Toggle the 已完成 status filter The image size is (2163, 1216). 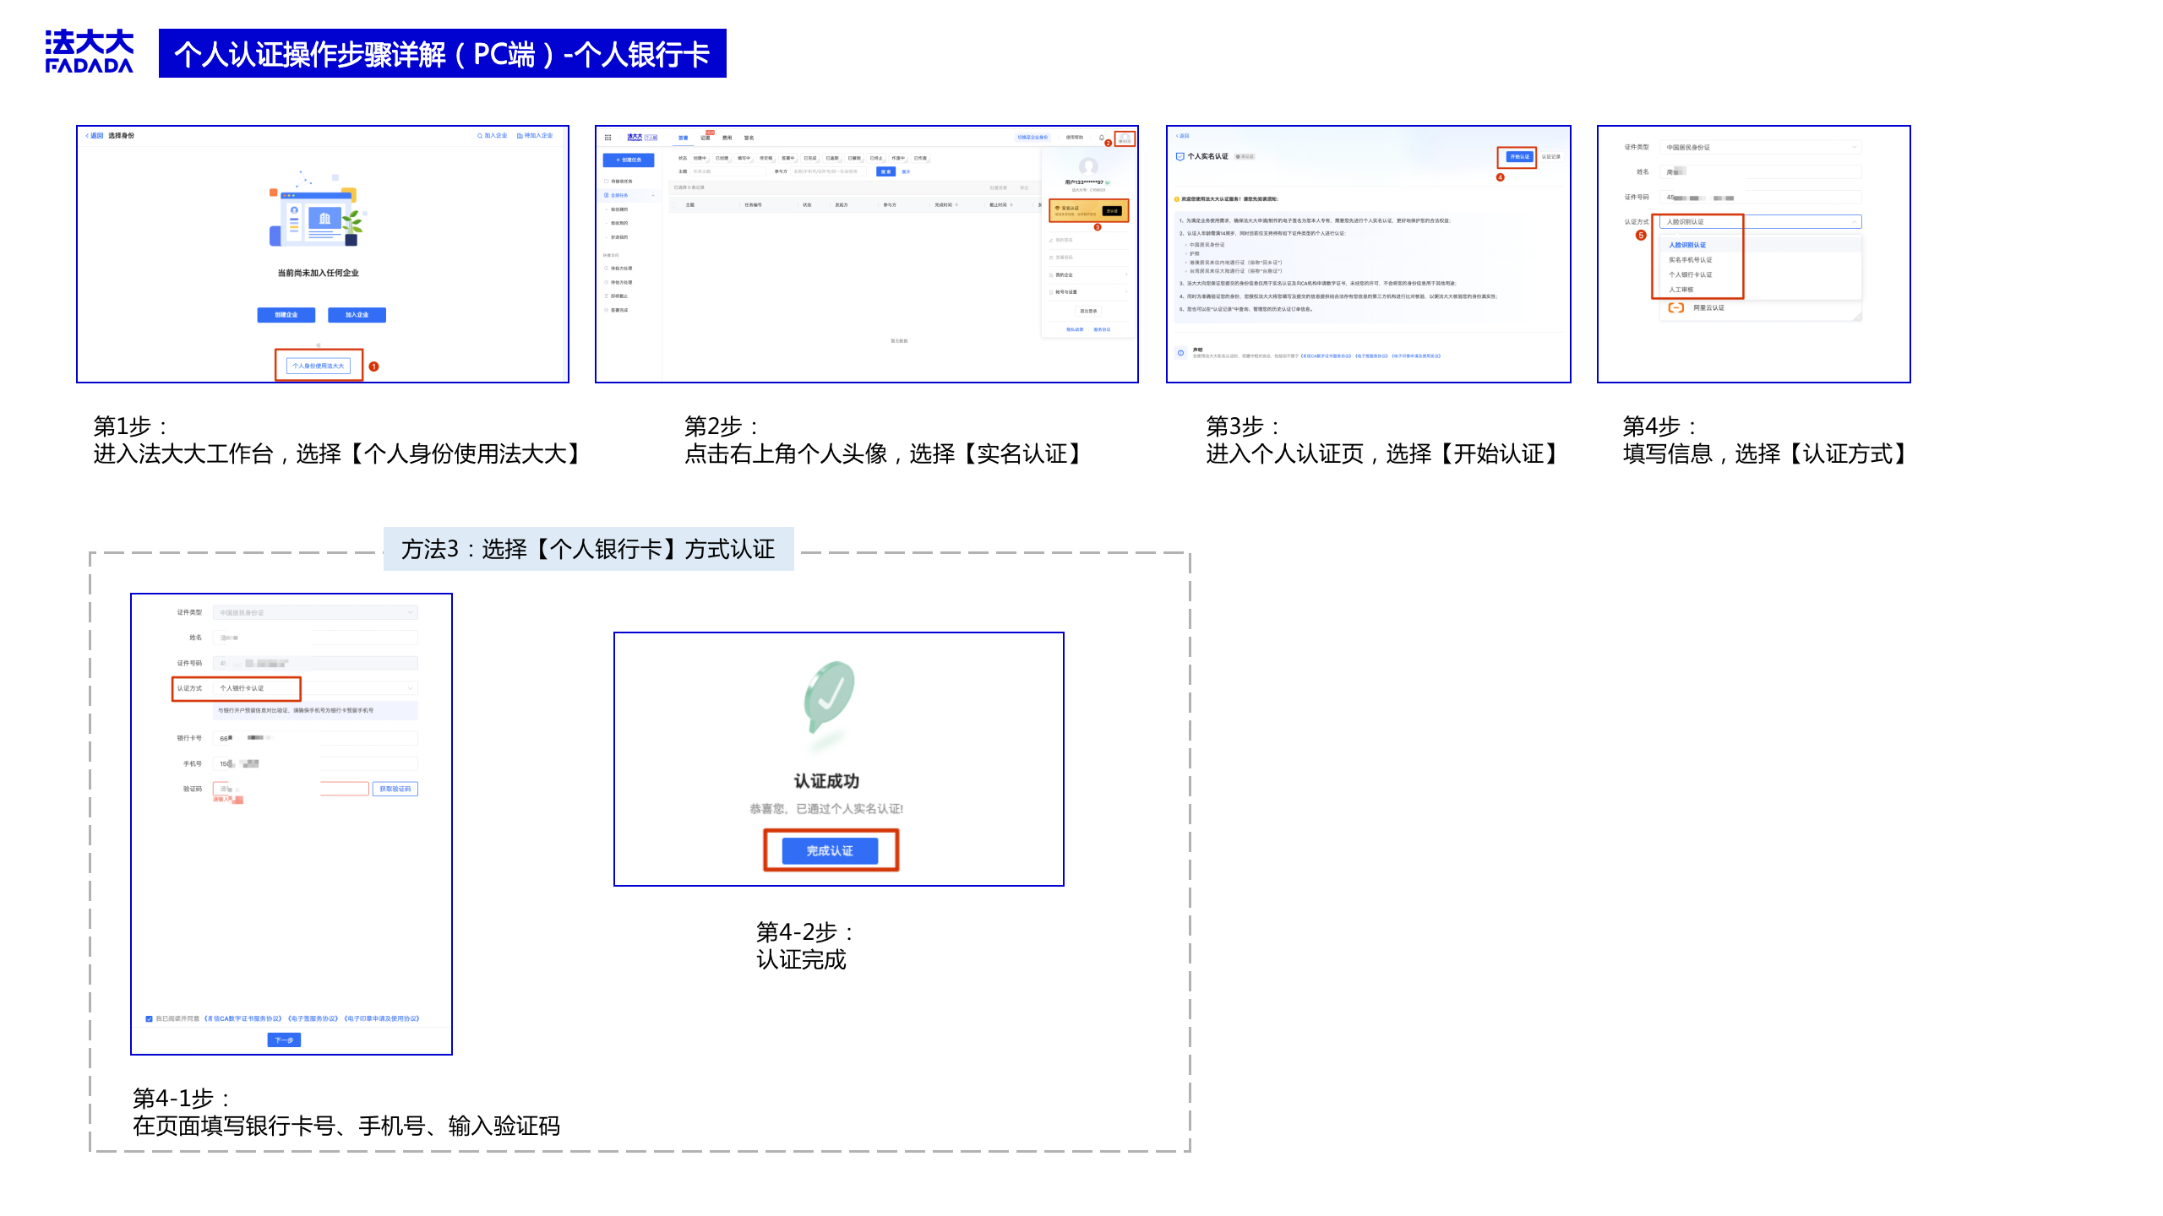(810, 158)
